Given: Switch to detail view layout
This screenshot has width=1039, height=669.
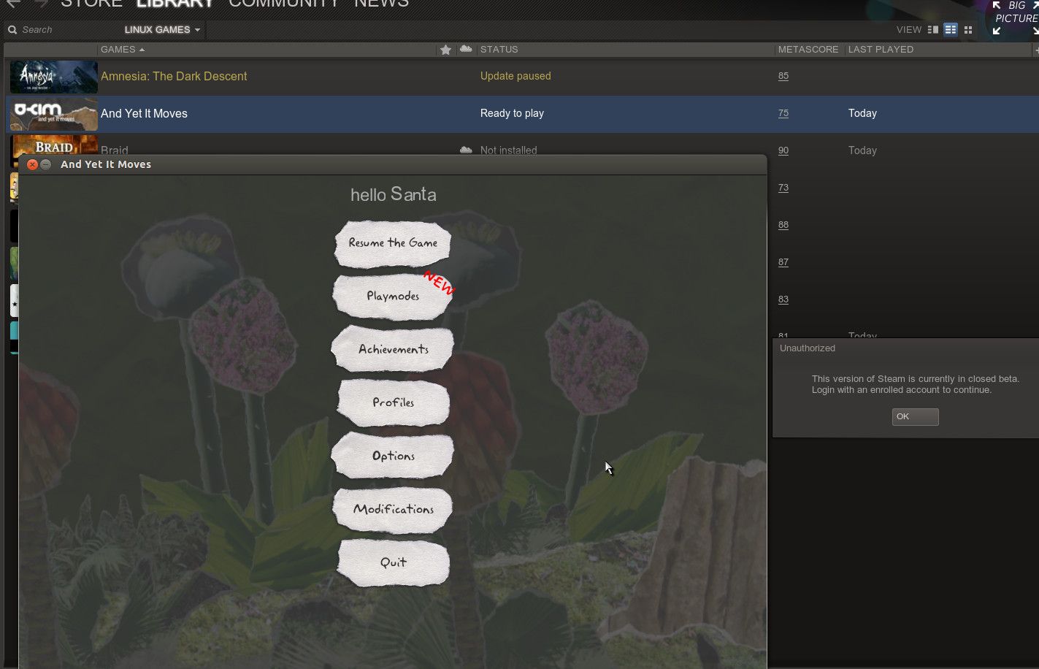Looking at the screenshot, I should coord(932,30).
